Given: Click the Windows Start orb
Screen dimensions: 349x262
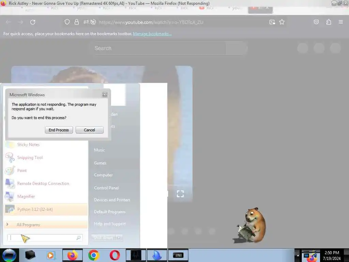Looking at the screenshot, I should (x=9, y=255).
